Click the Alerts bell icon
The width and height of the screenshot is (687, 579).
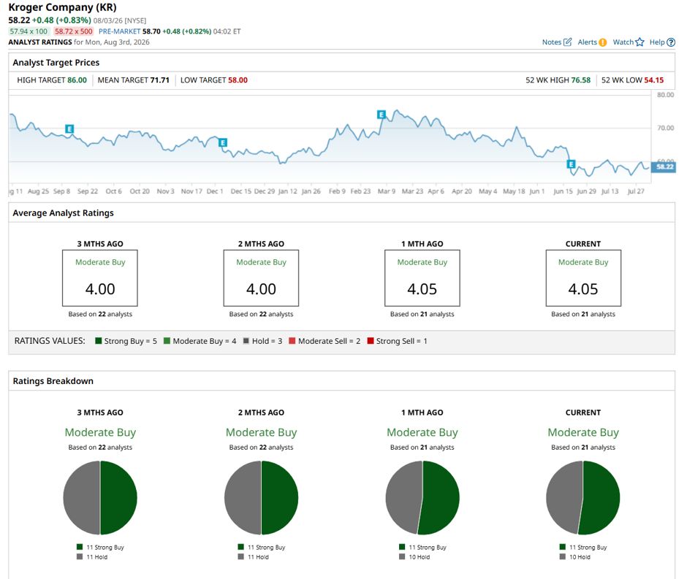point(603,42)
